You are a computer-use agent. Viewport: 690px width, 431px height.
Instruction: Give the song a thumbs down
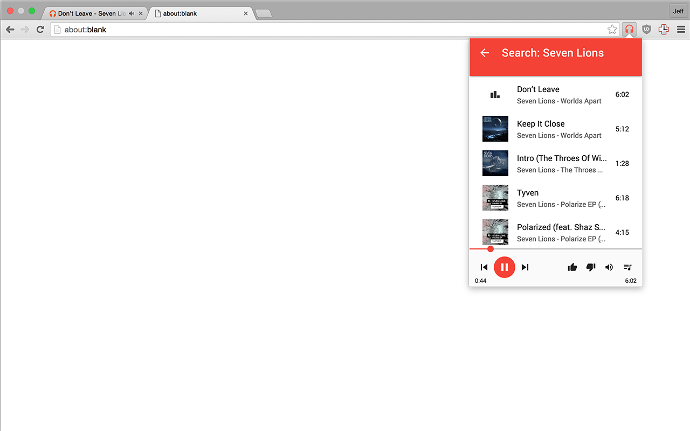(591, 267)
